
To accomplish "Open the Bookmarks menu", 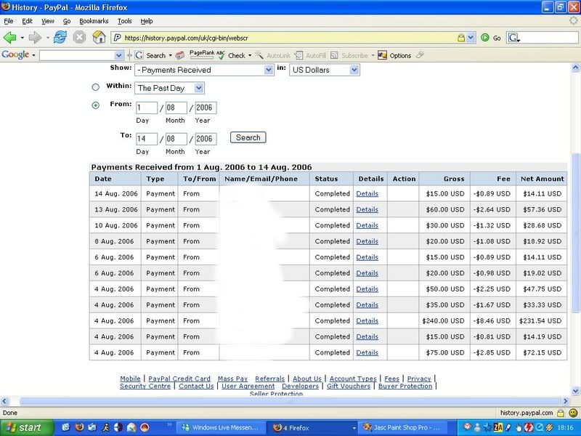I will [94, 21].
